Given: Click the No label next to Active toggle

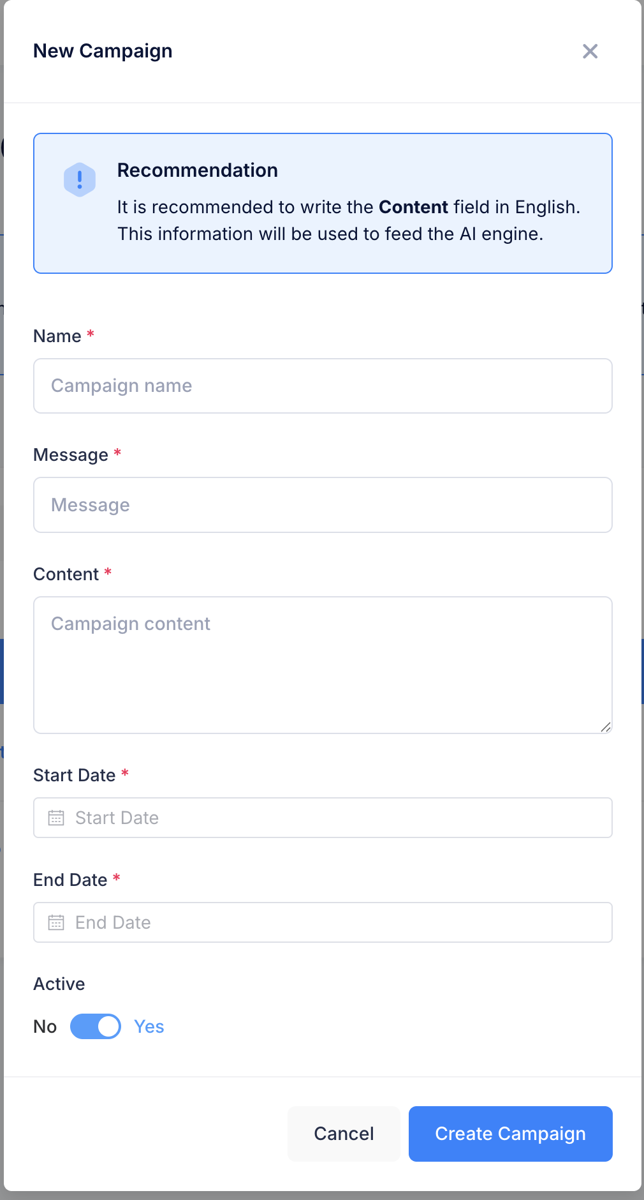Looking at the screenshot, I should point(44,1026).
